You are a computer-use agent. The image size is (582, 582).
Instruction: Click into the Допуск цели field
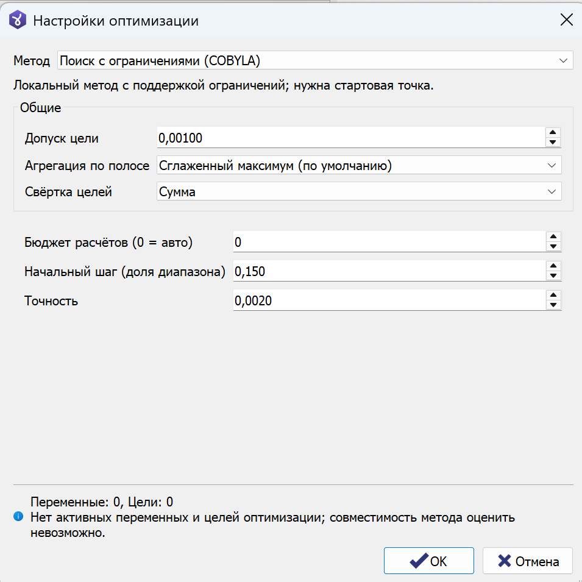(351, 138)
